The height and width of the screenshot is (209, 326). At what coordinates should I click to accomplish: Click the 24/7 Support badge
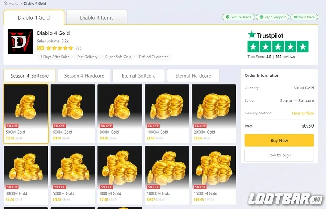(x=272, y=17)
